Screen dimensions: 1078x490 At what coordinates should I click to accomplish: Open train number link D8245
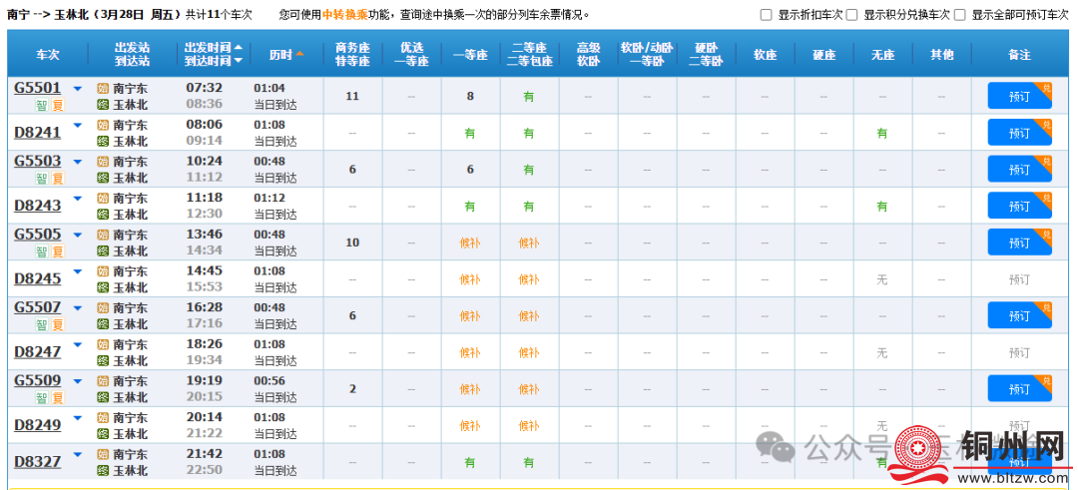(37, 278)
